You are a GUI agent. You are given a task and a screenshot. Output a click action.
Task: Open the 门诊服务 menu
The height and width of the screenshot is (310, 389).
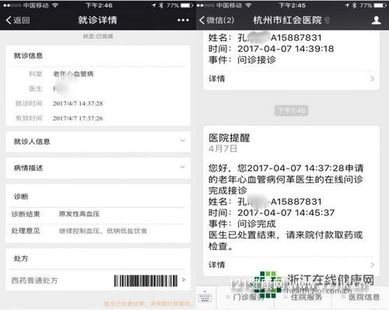click(245, 297)
